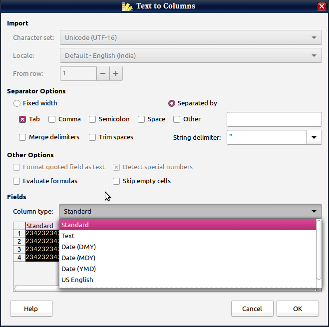329x327 pixels.
Task: Collapse the Column type dropdown
Action: pos(314,211)
